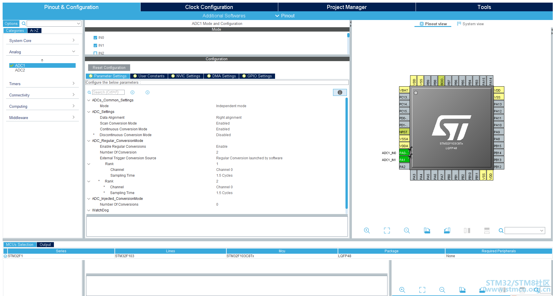553x296 pixels.
Task: Open the Project Manager tab
Action: point(347,7)
